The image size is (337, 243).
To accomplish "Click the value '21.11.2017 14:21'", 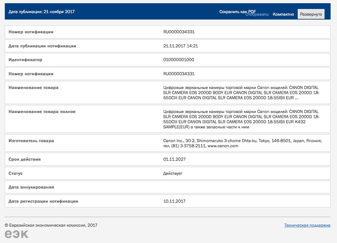I will tap(180, 46).
